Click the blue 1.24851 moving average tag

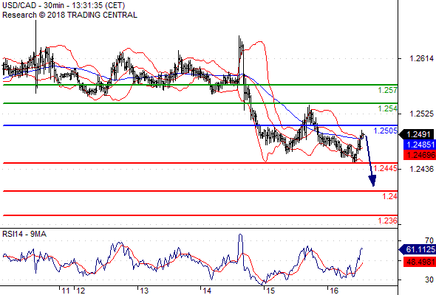(x=420, y=145)
